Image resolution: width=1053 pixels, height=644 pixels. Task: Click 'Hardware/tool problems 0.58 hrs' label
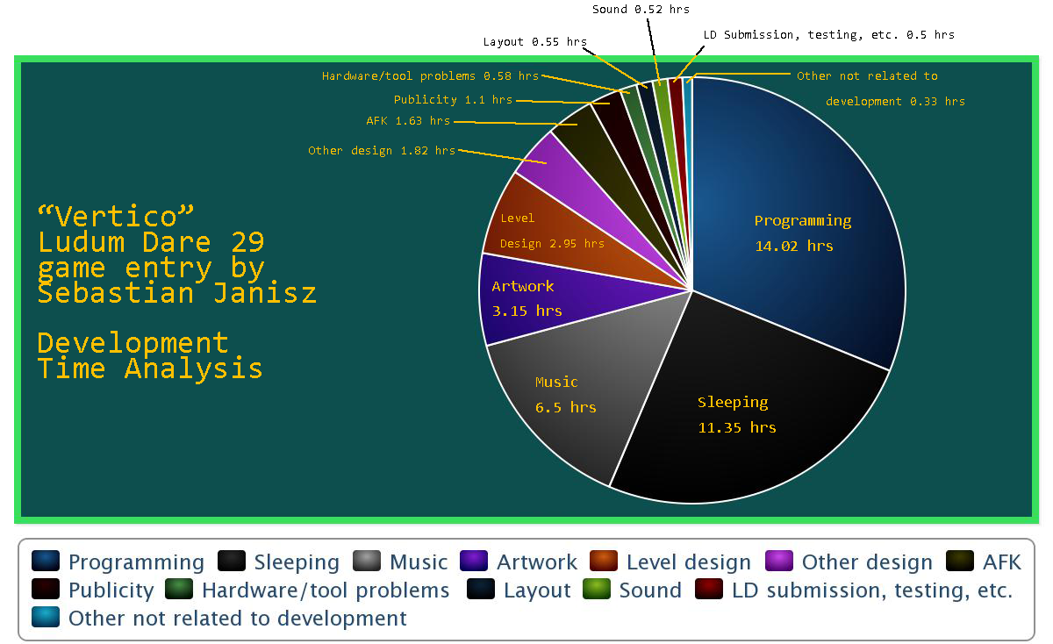pos(430,76)
